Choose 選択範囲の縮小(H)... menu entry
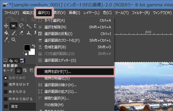173x111 pixels. (75, 85)
